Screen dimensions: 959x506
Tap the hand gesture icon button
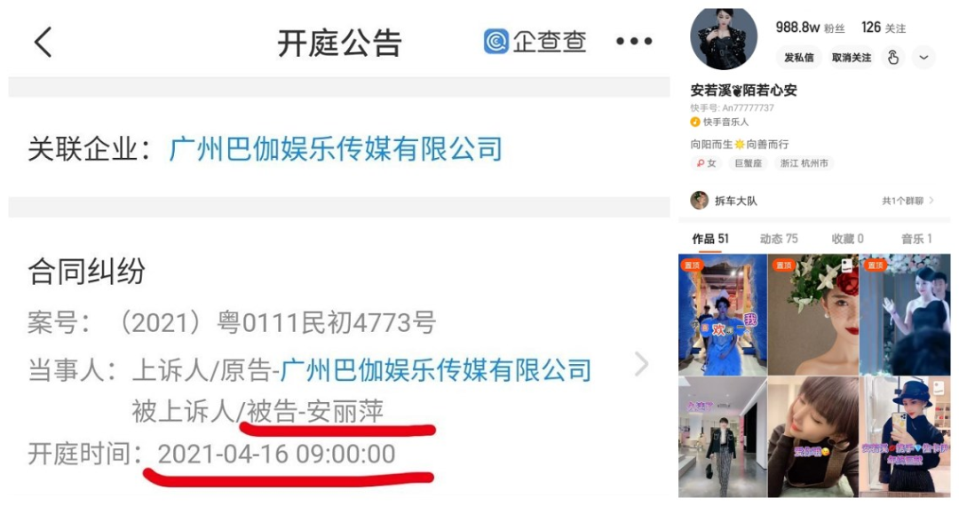point(893,58)
